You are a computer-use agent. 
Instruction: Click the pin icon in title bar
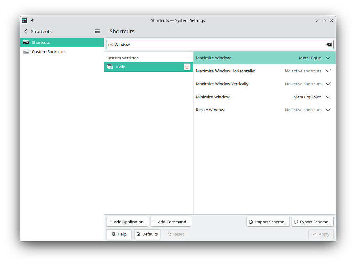32,20
